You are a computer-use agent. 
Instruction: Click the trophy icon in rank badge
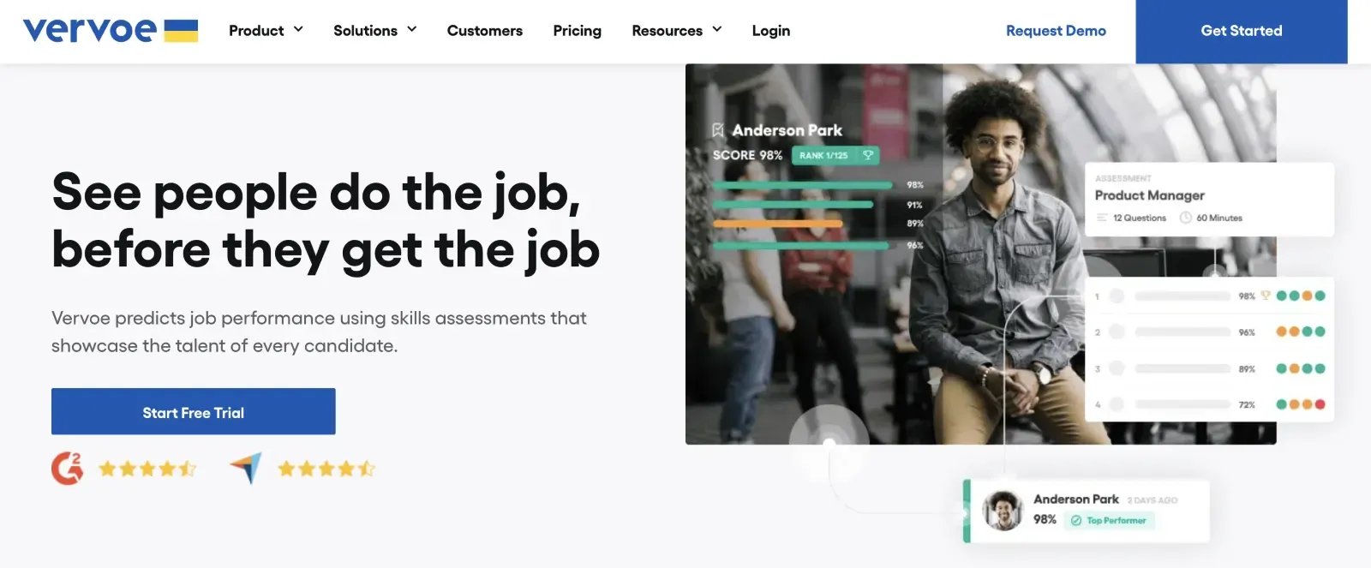(867, 155)
